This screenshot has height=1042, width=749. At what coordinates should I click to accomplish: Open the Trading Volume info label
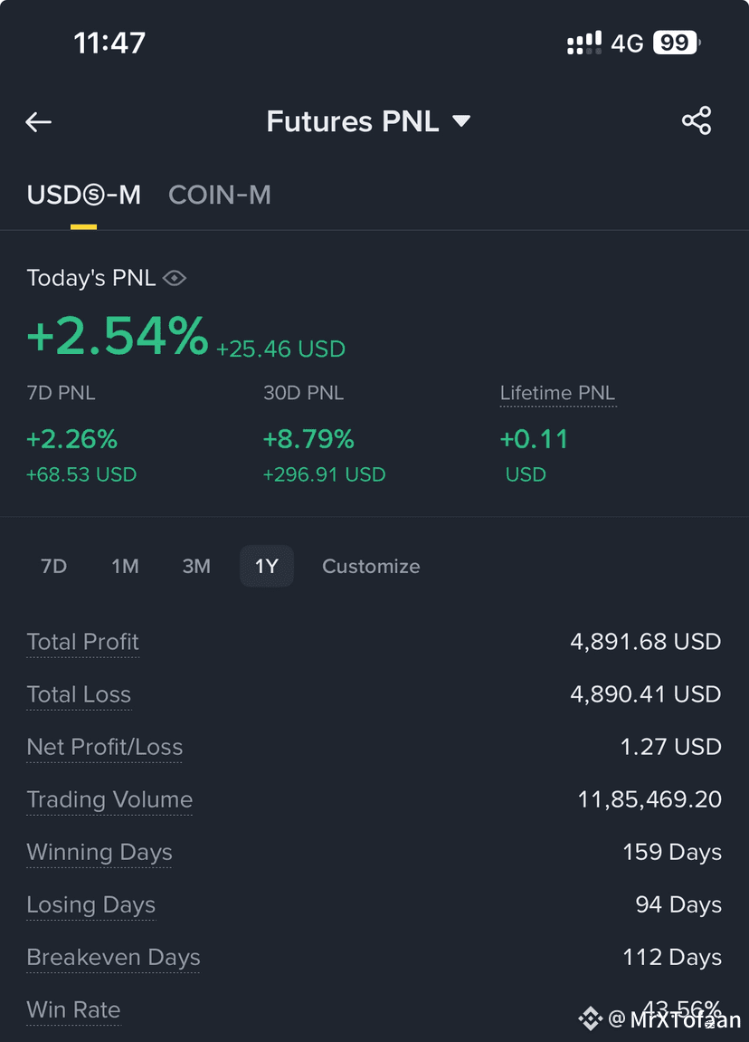coord(109,799)
